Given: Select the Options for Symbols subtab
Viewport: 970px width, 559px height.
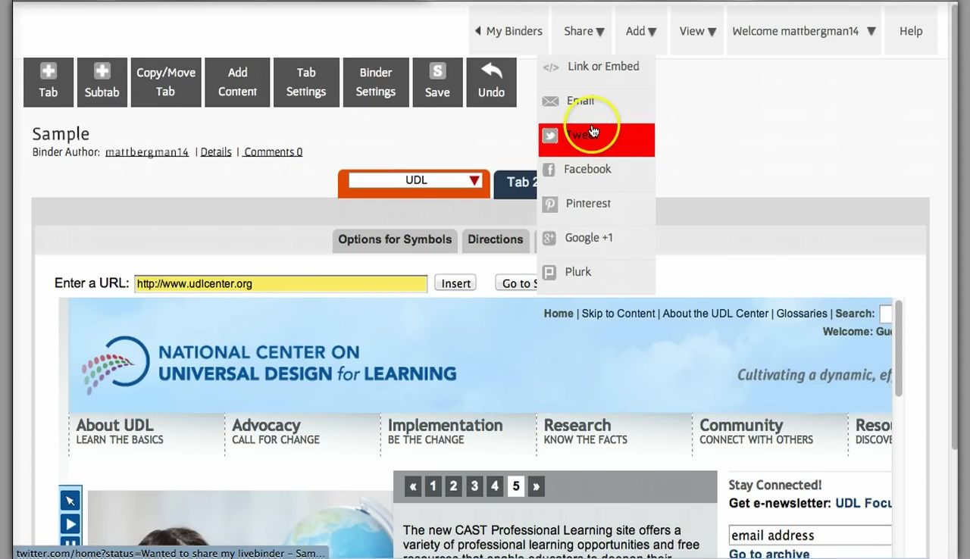Looking at the screenshot, I should (395, 240).
